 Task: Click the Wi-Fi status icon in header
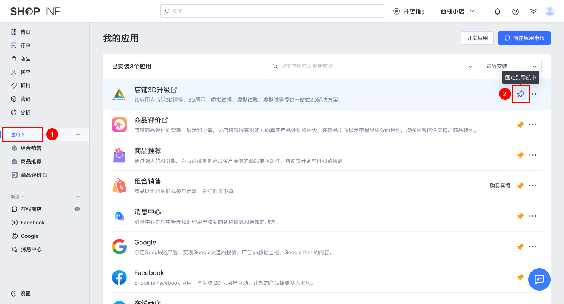(533, 12)
